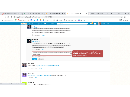Focus the Scratch search field

tap(72, 23)
